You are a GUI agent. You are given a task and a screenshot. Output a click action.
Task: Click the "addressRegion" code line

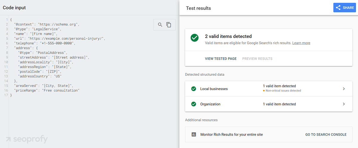coord(44,67)
